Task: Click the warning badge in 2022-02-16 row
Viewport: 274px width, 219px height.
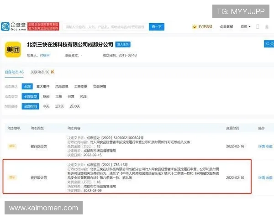Action: (12, 146)
